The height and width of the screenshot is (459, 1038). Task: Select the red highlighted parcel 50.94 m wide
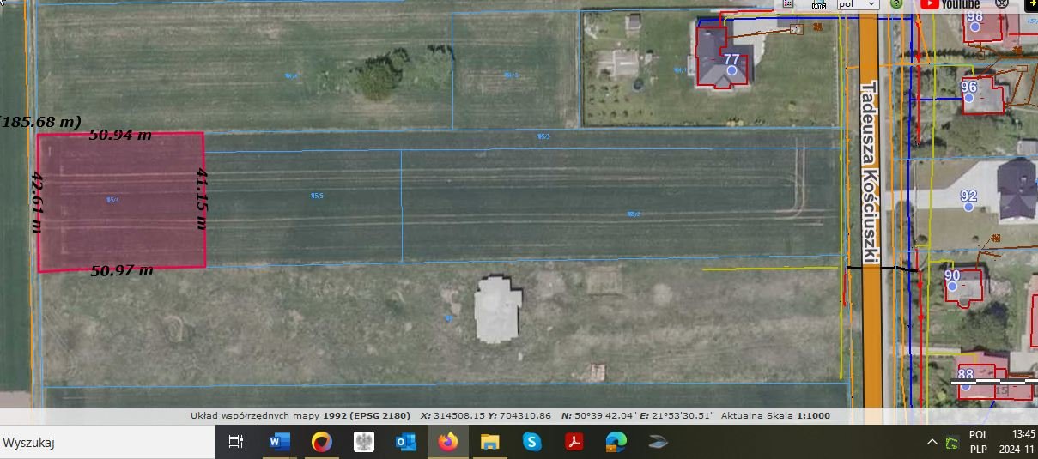tap(120, 202)
